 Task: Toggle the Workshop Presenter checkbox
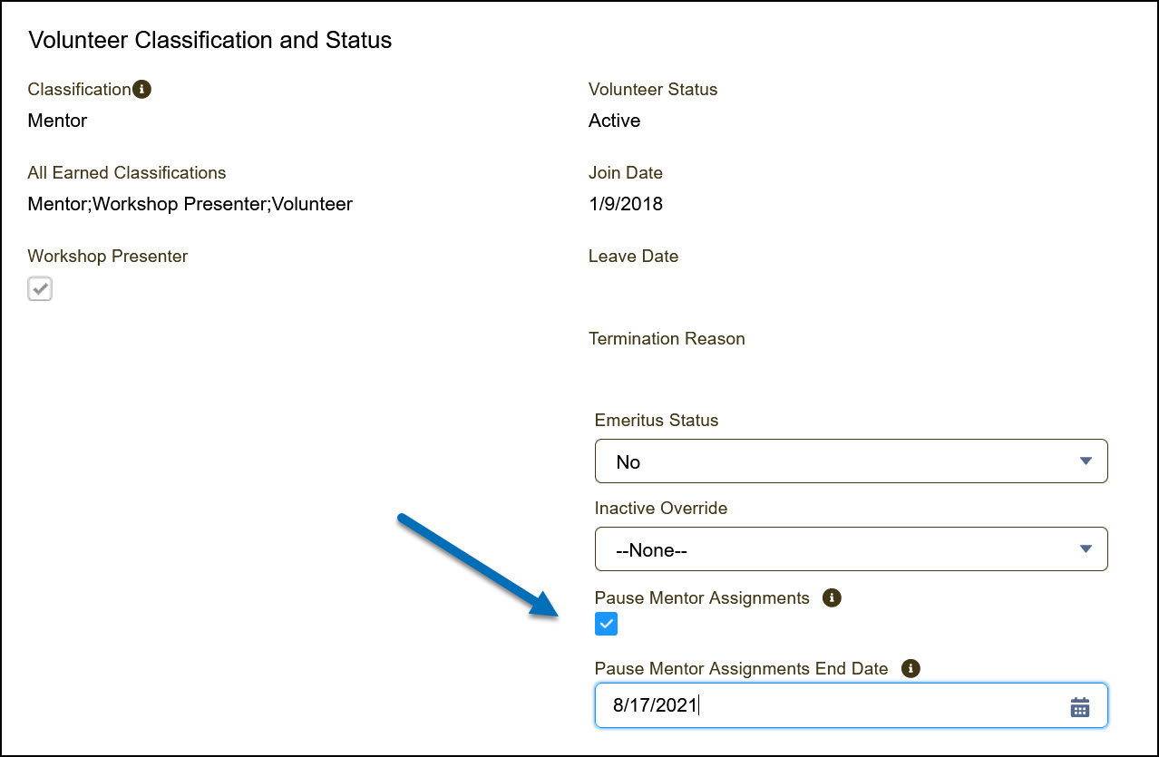pos(40,289)
